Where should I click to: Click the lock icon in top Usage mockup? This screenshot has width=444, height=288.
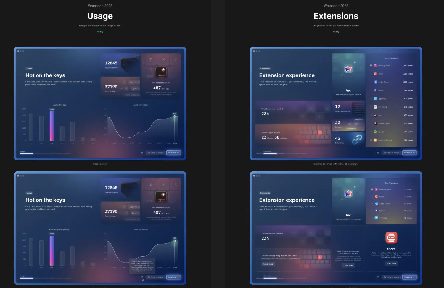click(142, 153)
